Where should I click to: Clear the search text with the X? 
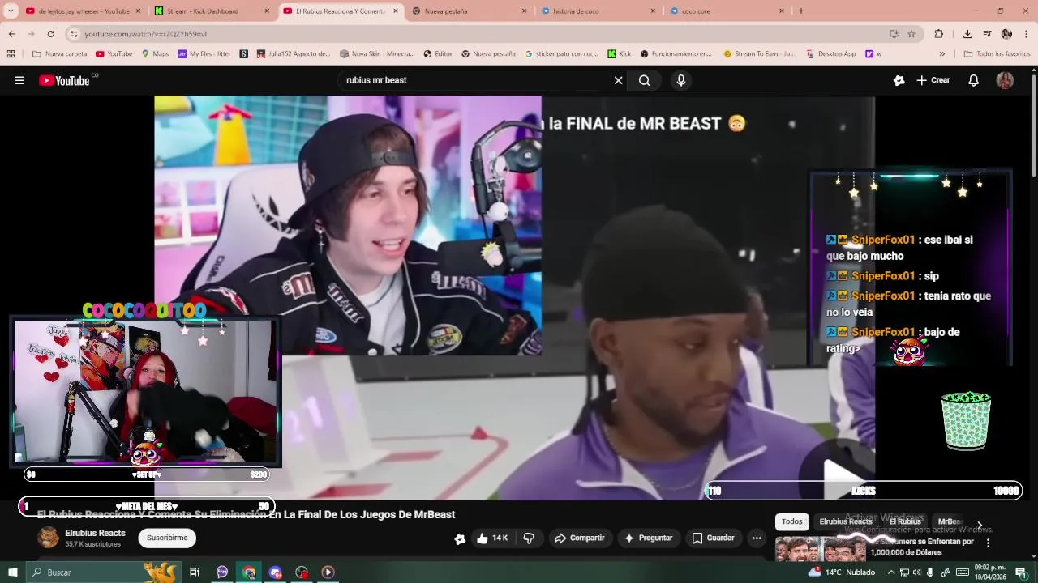(618, 80)
